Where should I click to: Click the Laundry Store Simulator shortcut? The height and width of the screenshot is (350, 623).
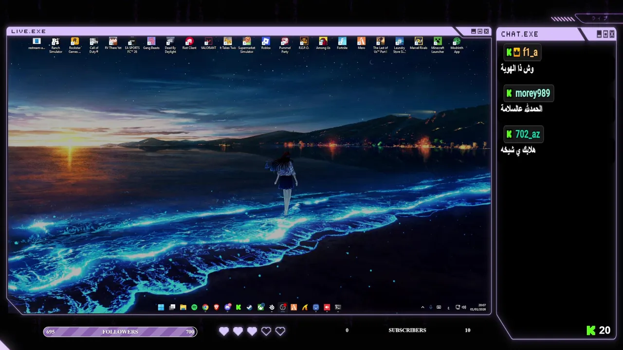tap(399, 45)
